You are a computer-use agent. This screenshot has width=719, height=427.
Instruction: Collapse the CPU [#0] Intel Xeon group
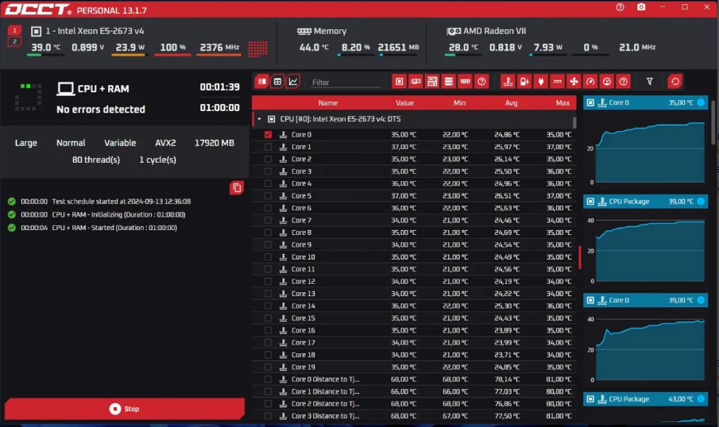coord(260,119)
